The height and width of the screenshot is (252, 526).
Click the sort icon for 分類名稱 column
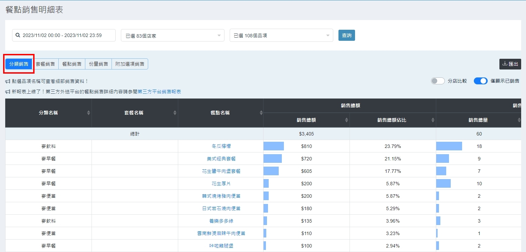[x=88, y=113]
